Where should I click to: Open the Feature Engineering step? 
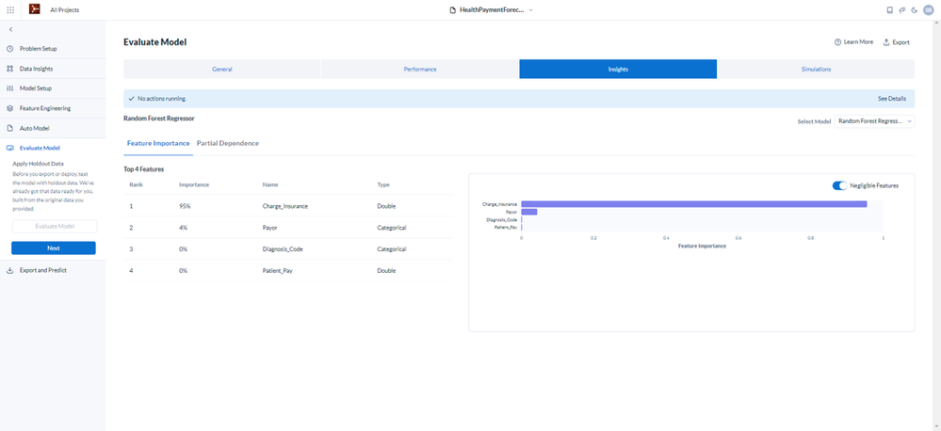[x=45, y=108]
